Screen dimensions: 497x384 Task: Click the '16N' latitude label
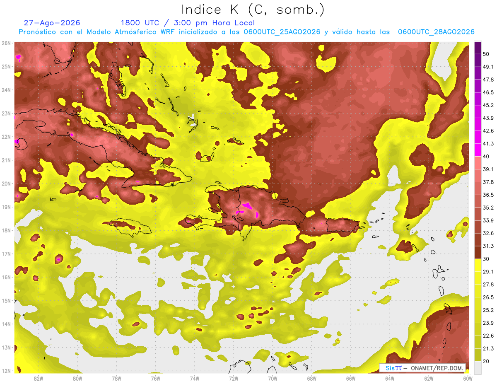(6, 277)
